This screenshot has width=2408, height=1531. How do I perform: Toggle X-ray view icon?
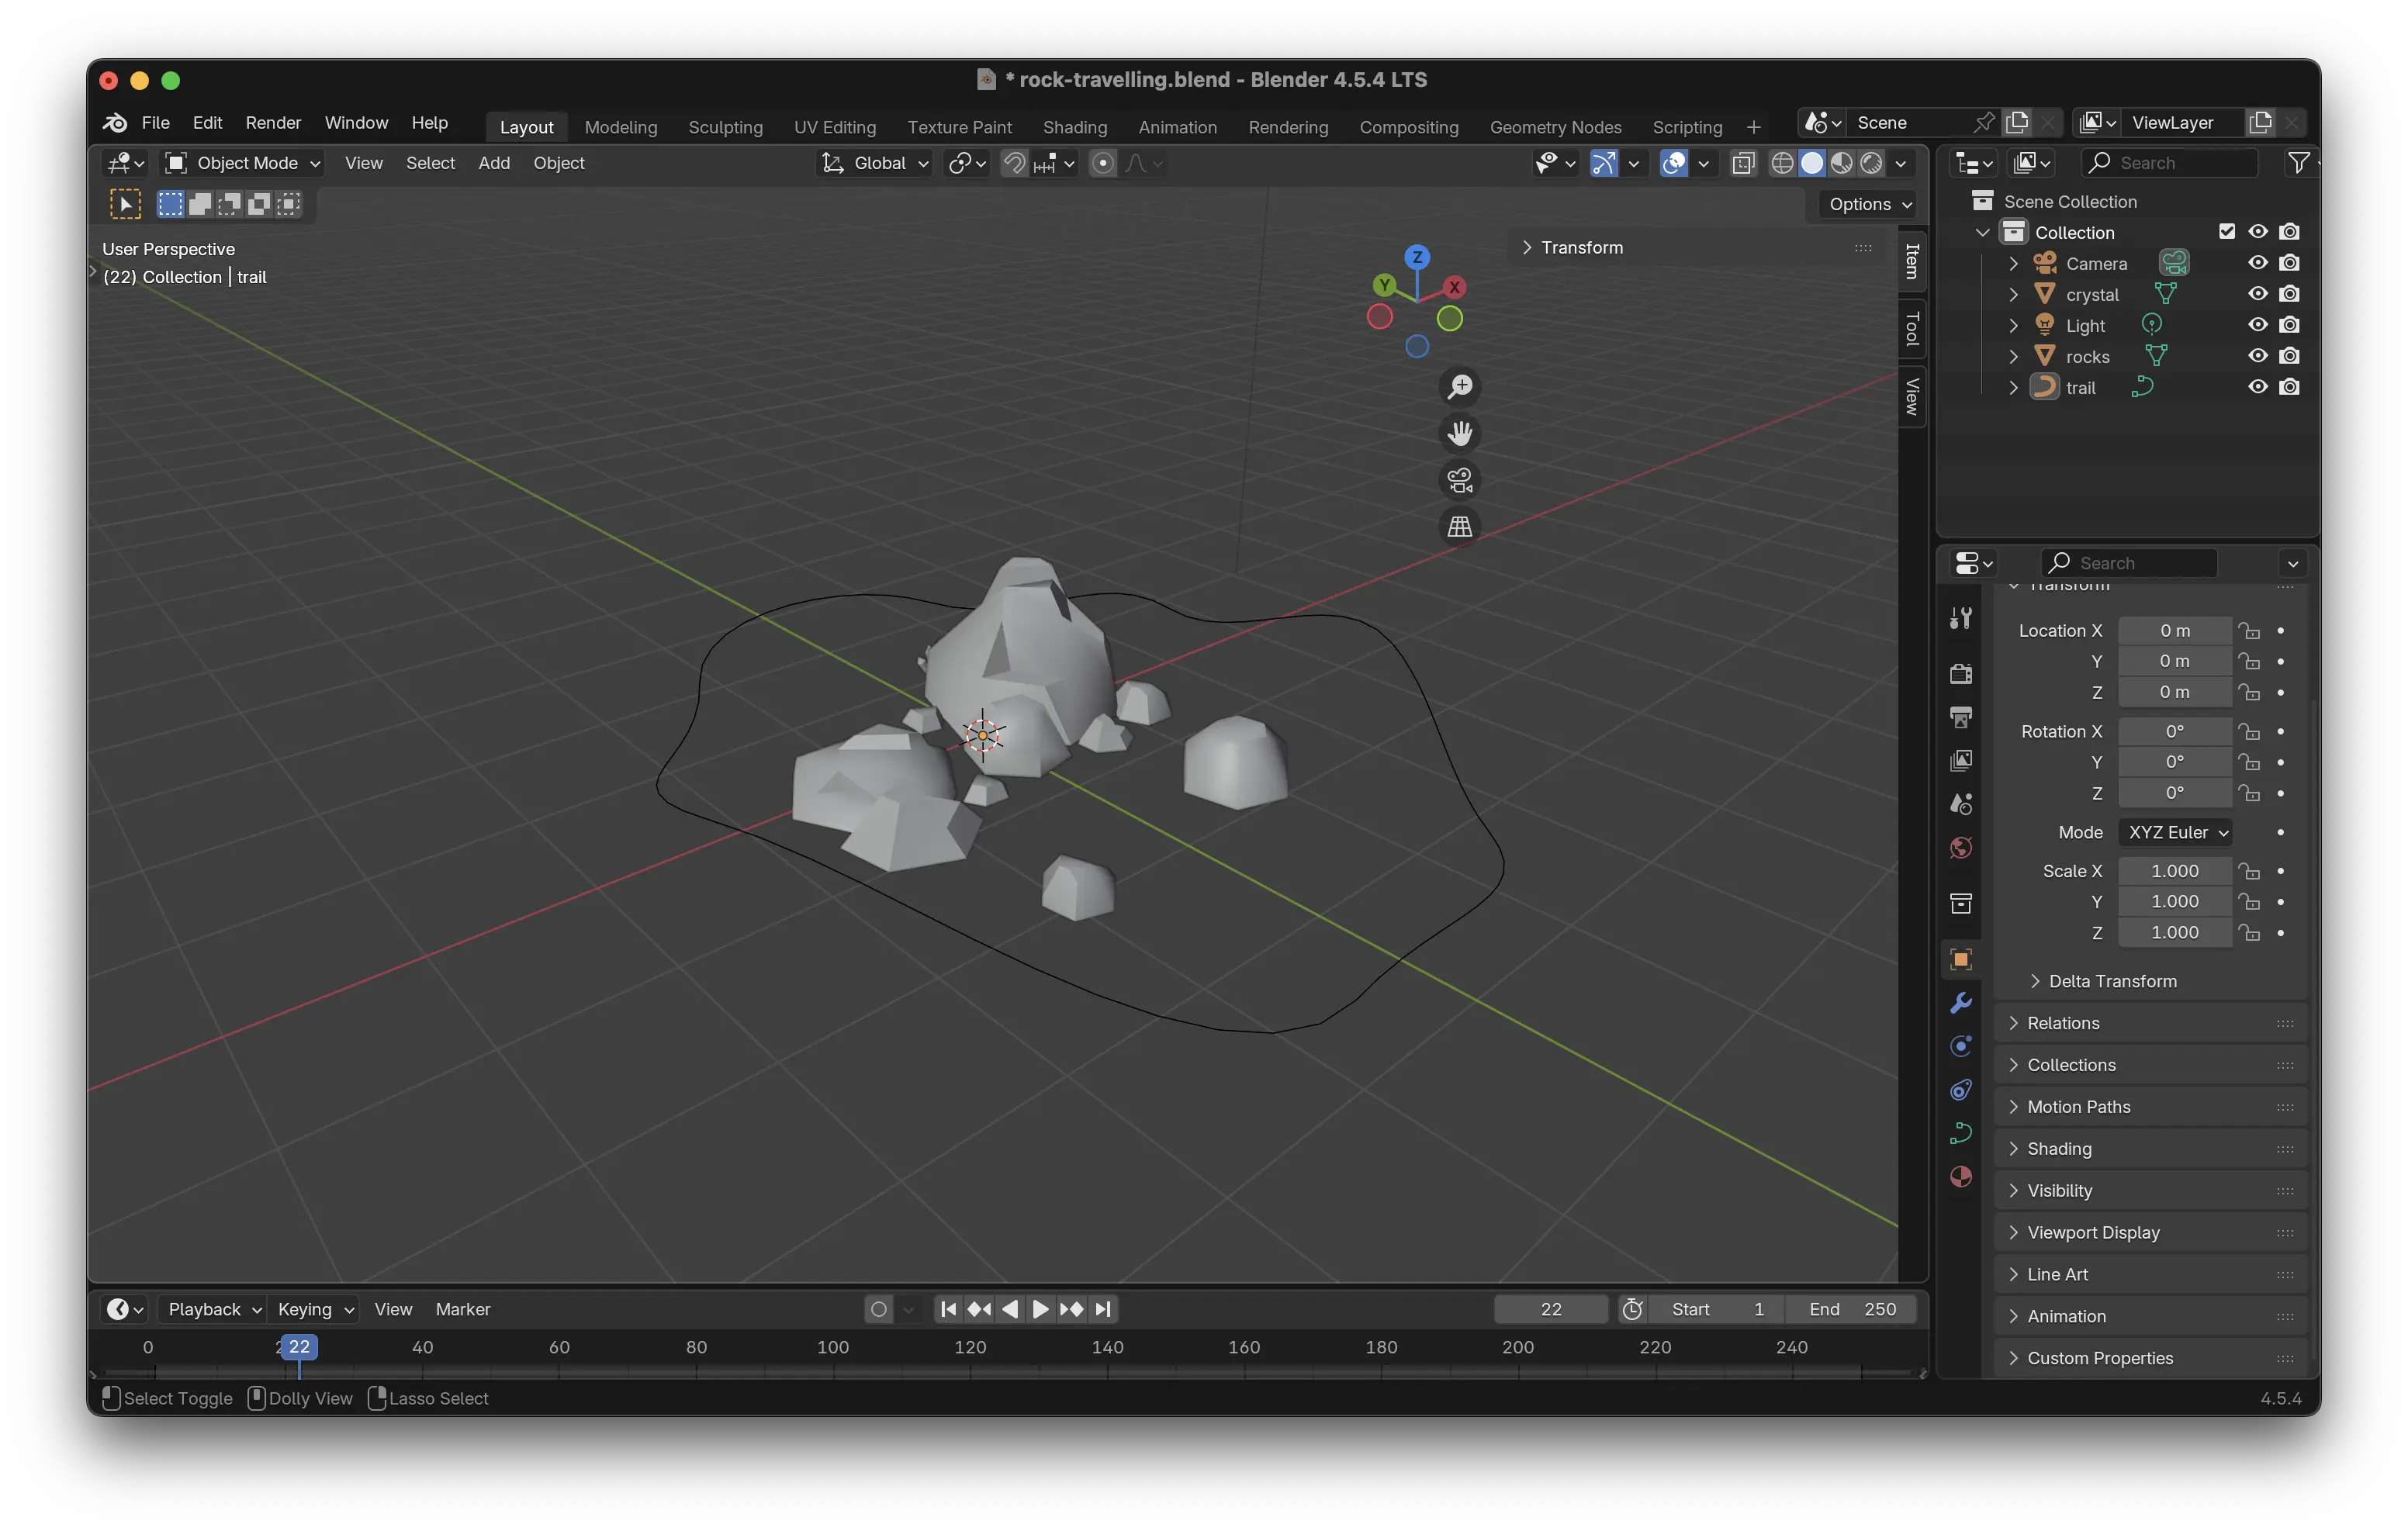pos(1743,163)
